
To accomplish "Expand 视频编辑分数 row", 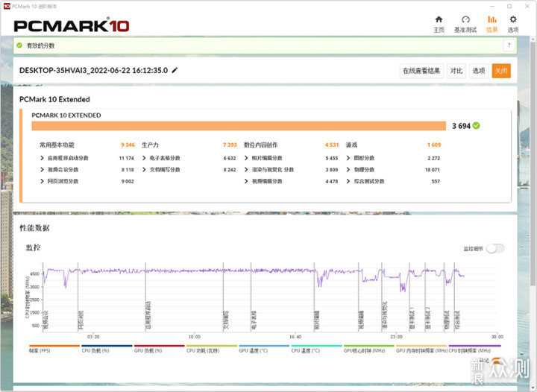I will [246, 181].
